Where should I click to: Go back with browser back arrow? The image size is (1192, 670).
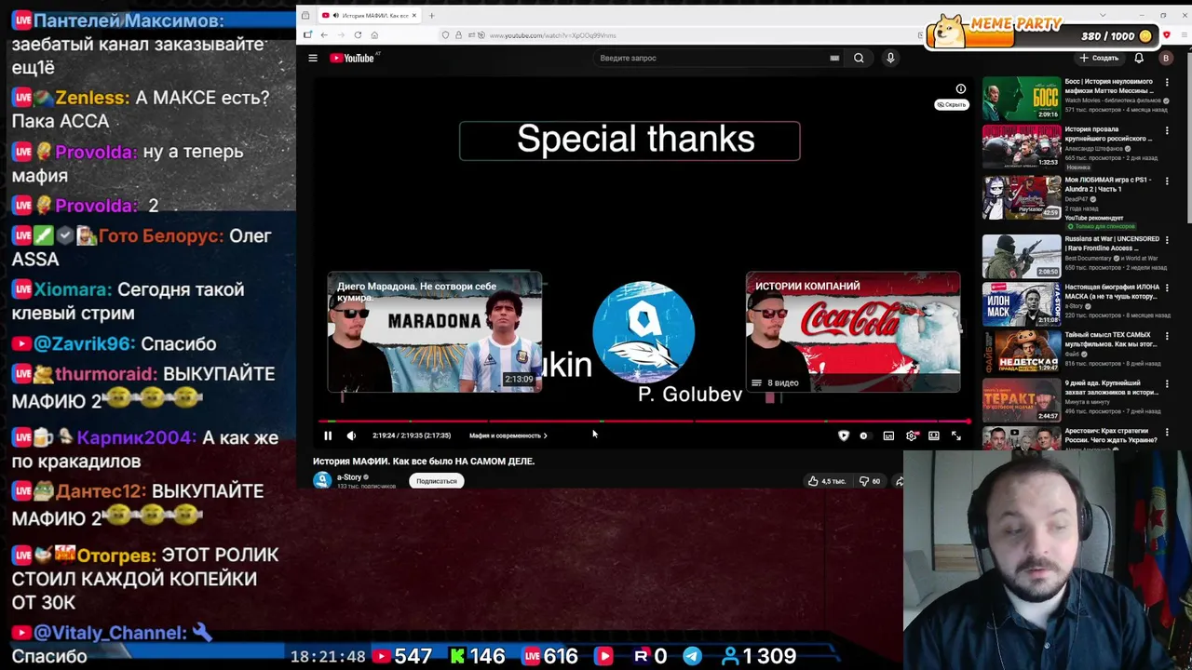pos(324,35)
